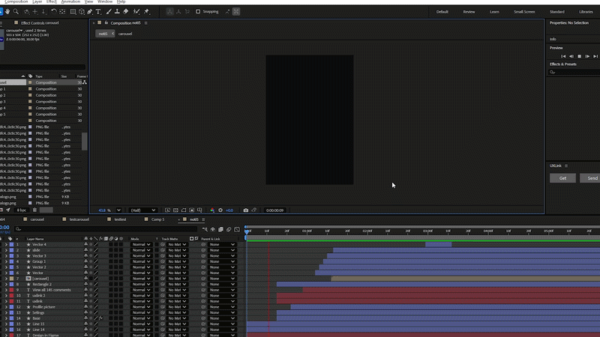Image resolution: width=600 pixels, height=337 pixels.
Task: Open Track Matte dropdown for slide layer
Action: (177, 250)
